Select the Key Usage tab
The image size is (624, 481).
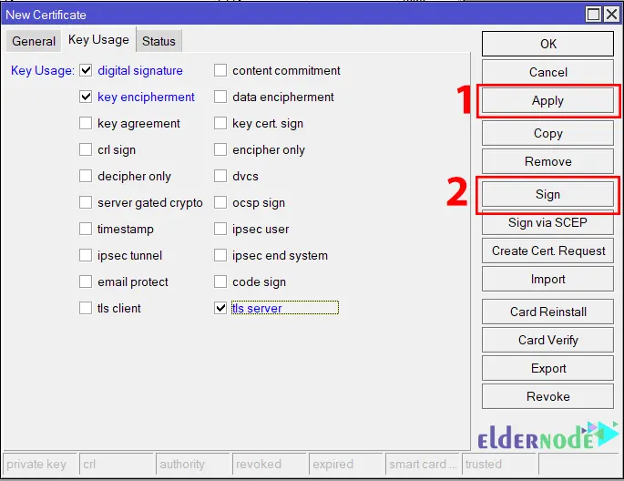[x=98, y=40]
